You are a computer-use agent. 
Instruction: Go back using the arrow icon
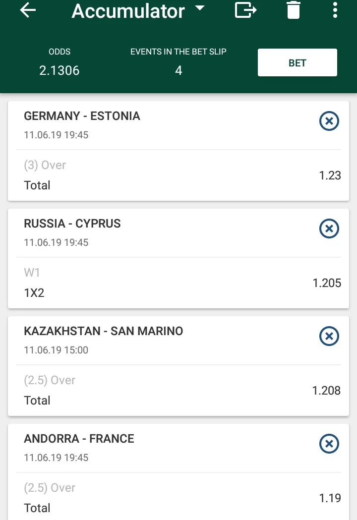pos(28,10)
